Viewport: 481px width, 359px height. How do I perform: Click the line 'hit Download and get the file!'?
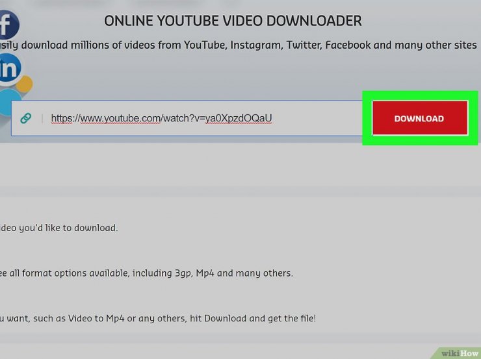point(253,318)
